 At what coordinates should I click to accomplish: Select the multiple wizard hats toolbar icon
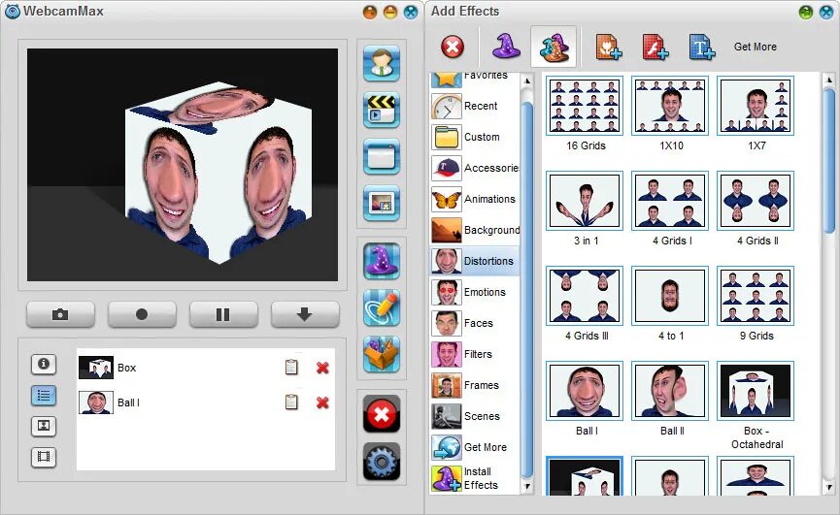[x=554, y=47]
